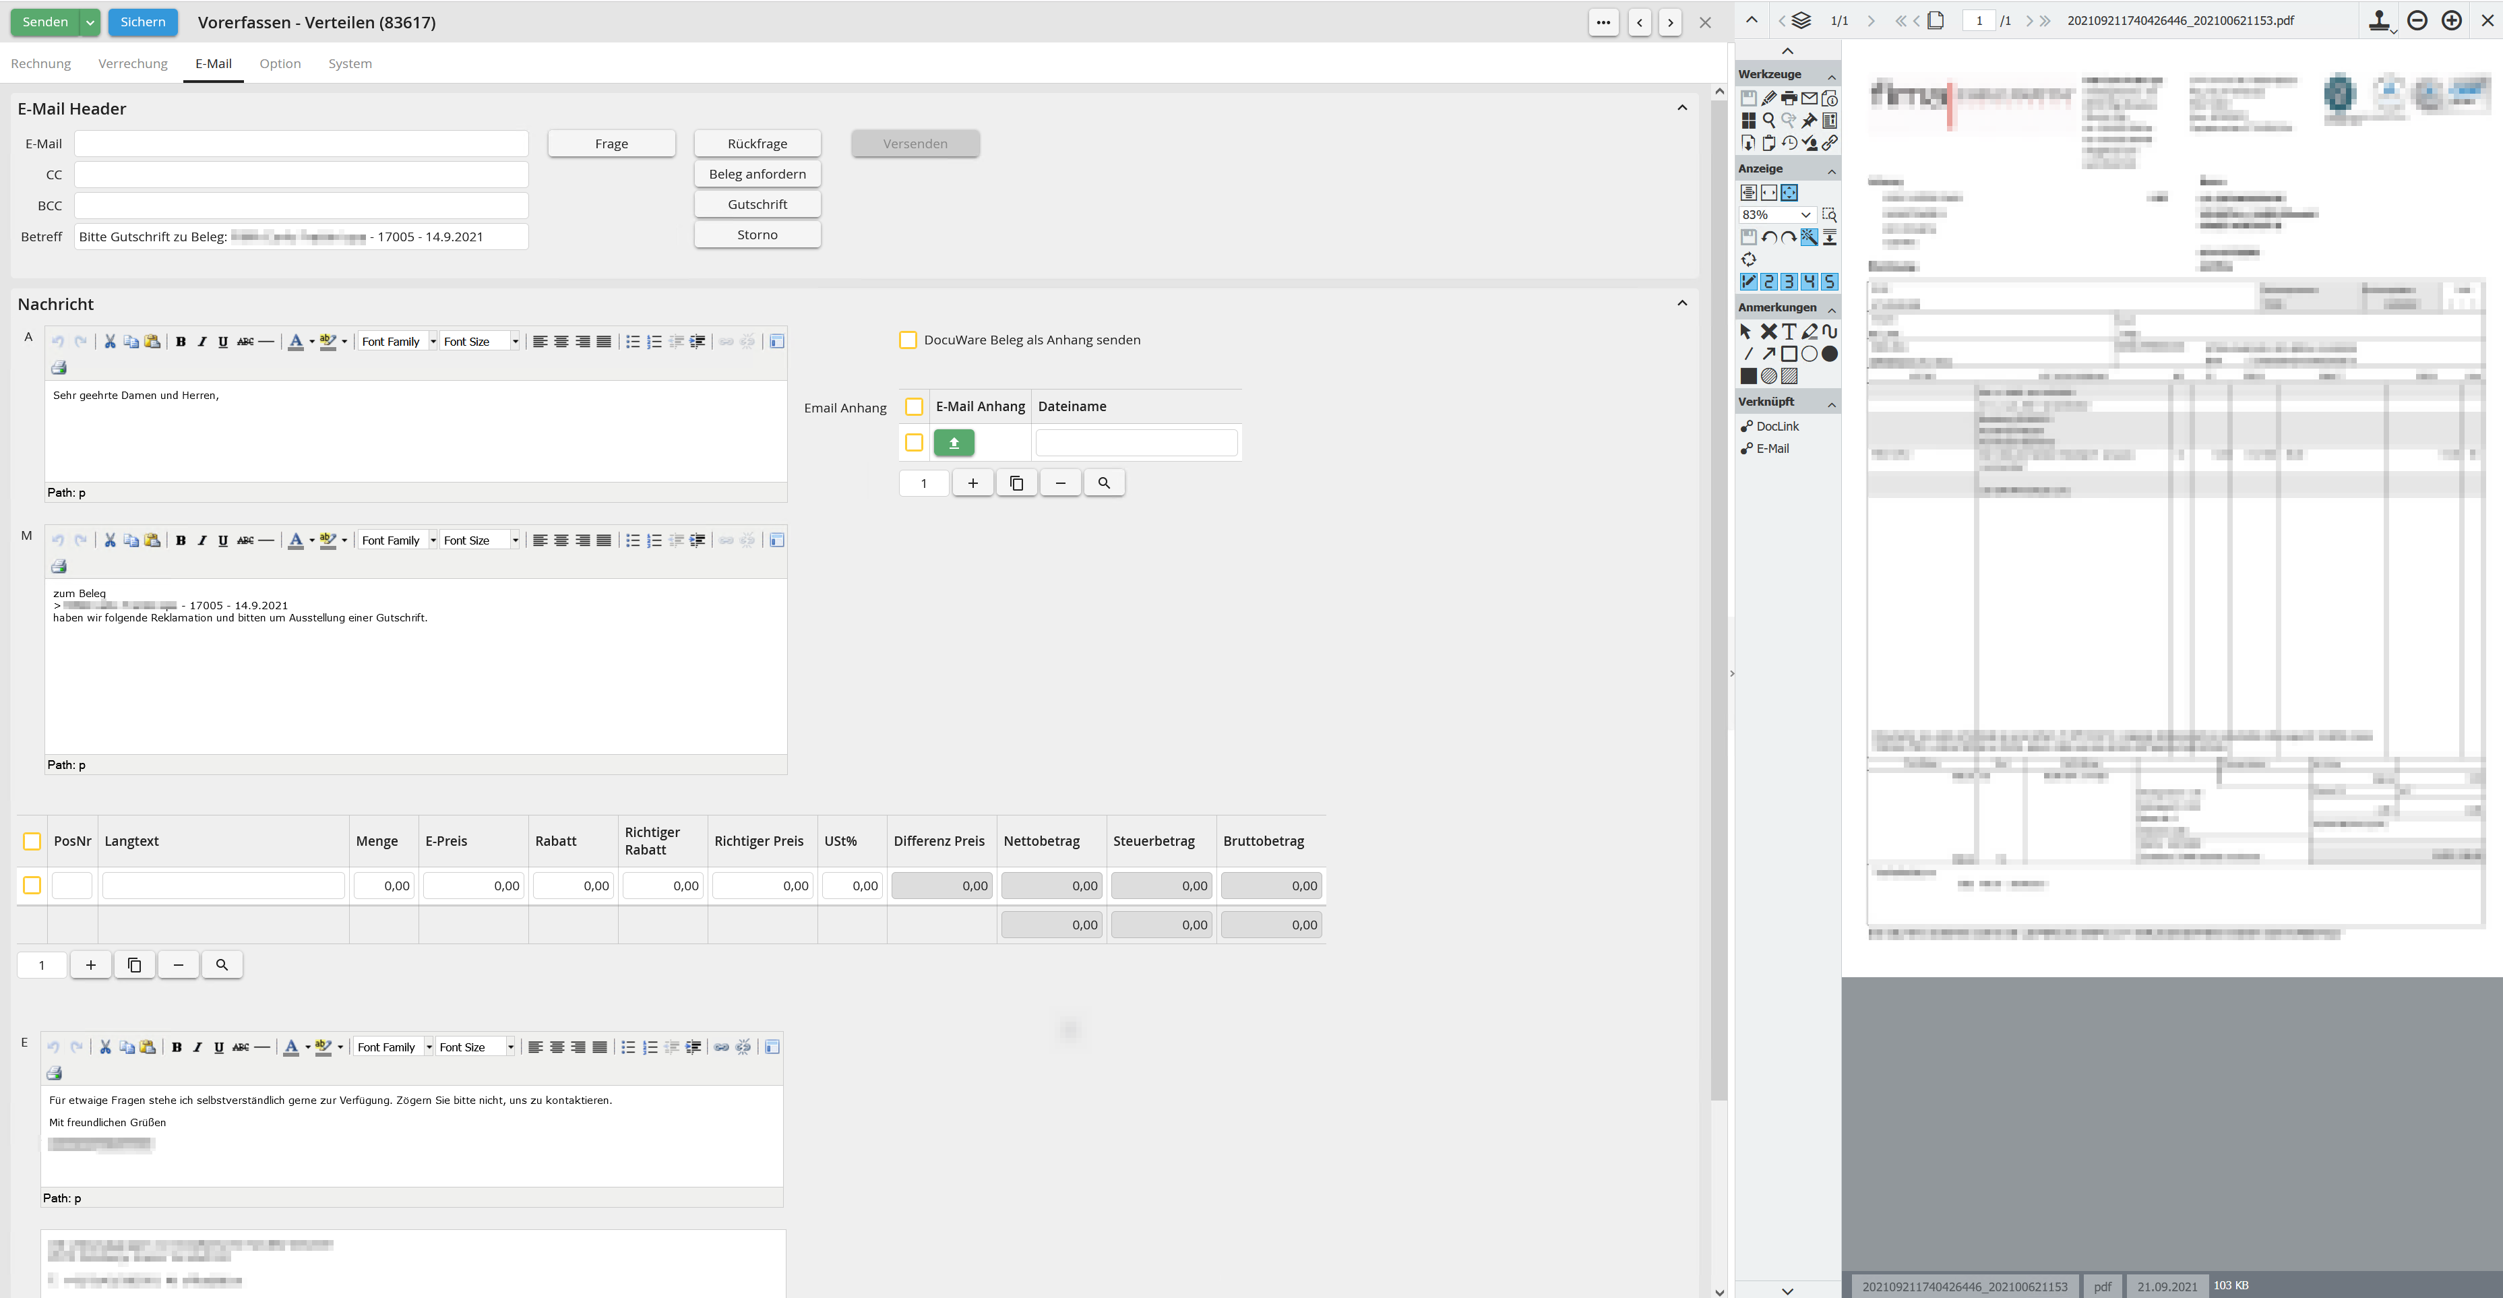This screenshot has height=1298, width=2503.
Task: Collapse the E-Mail Header section
Action: tap(1682, 108)
